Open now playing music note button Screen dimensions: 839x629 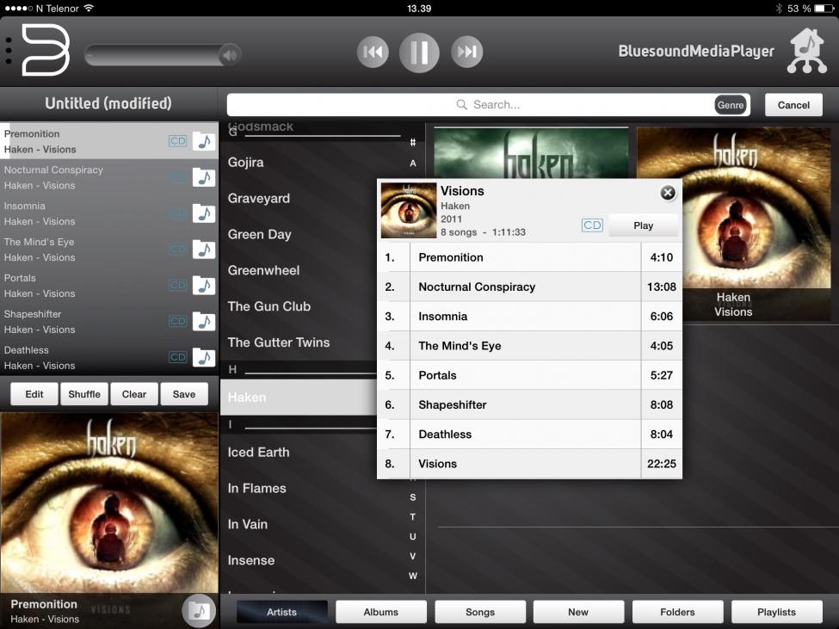coord(199,610)
